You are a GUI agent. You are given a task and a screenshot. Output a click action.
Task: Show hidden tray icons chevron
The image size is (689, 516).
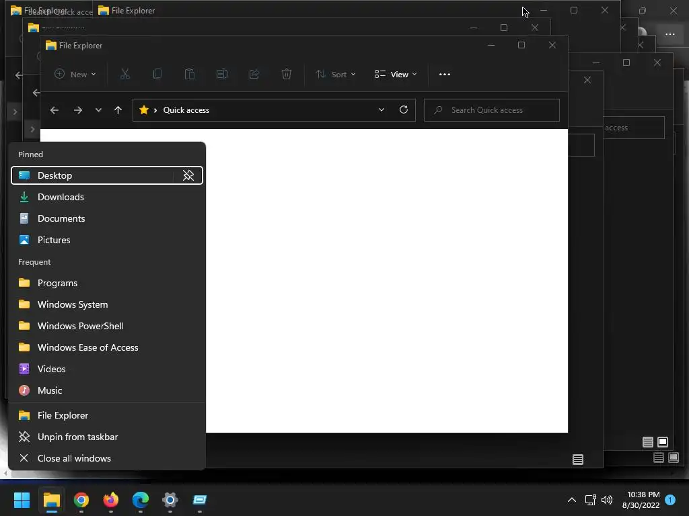(572, 500)
